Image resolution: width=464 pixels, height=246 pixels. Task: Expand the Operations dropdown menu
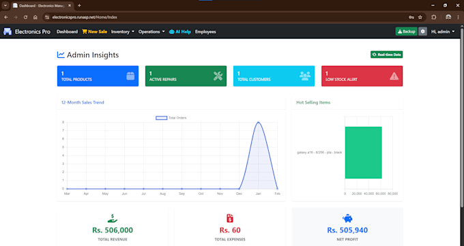pos(151,31)
